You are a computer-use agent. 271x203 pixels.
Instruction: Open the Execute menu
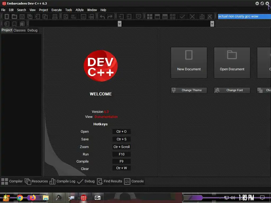(x=57, y=10)
